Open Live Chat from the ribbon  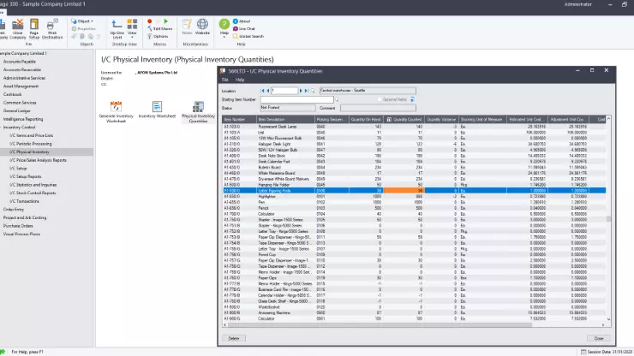[x=244, y=29]
